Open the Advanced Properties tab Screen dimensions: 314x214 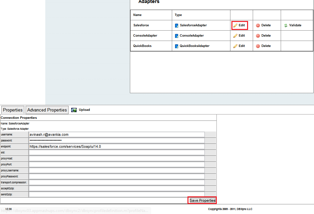tap(47, 110)
